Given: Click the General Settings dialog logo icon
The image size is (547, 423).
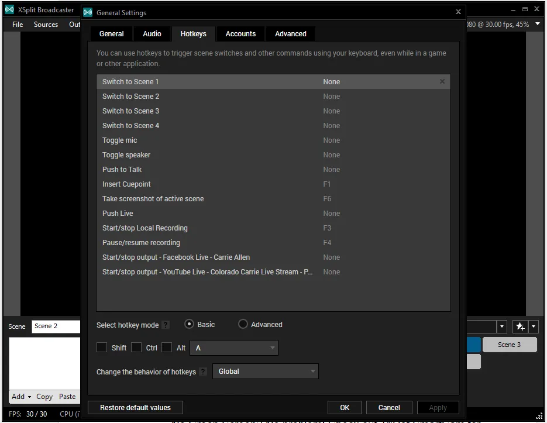Looking at the screenshot, I should [x=88, y=12].
